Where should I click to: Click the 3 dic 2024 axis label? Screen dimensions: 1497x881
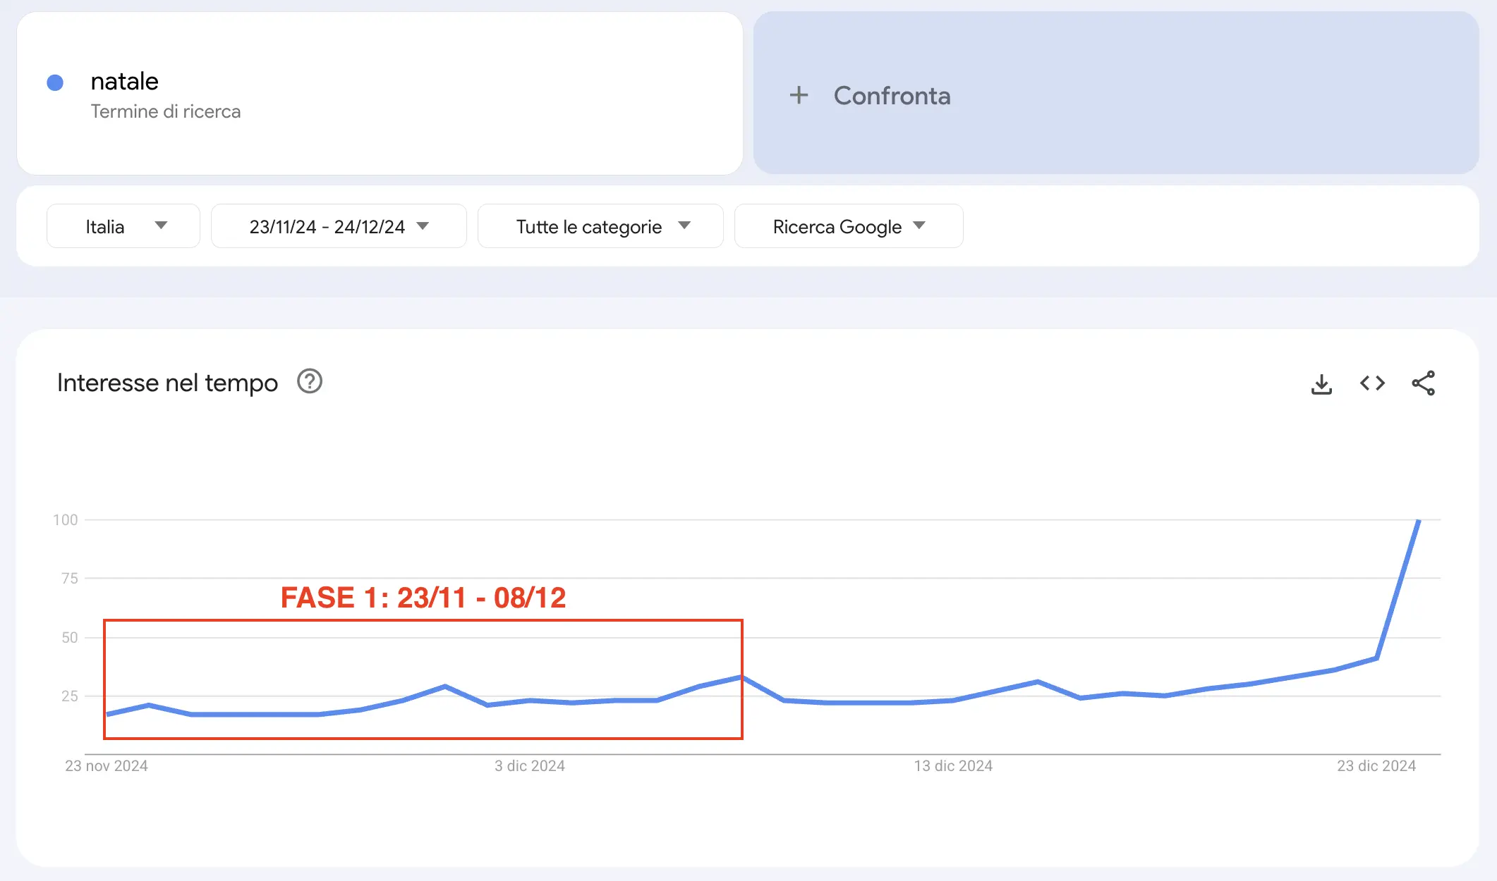click(x=529, y=765)
